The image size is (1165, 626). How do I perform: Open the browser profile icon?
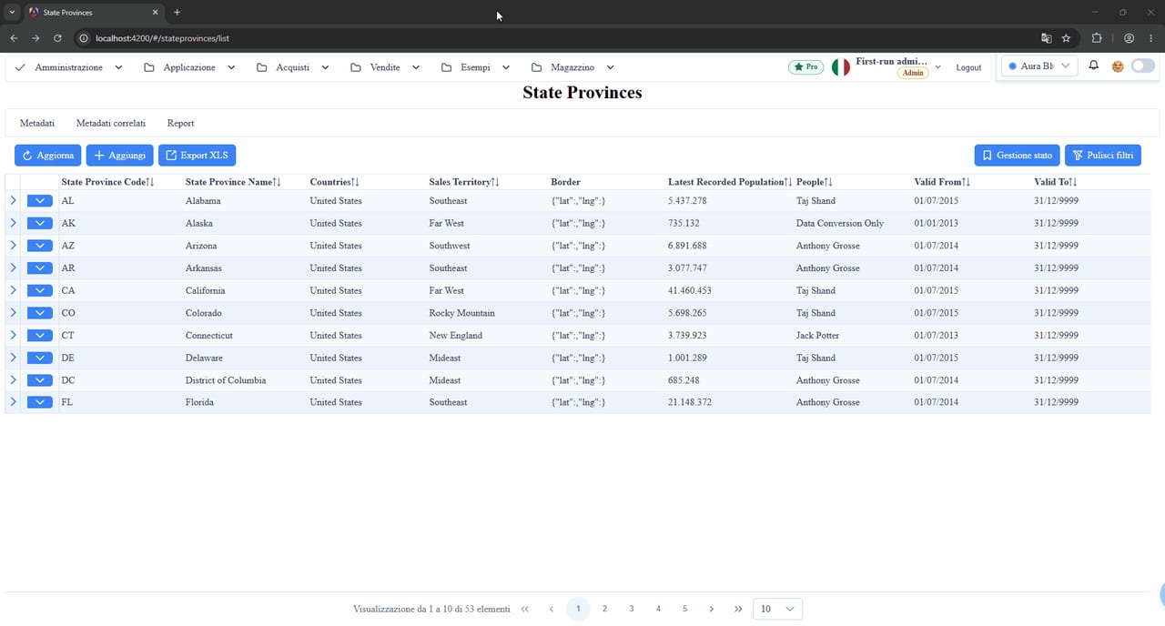point(1129,38)
